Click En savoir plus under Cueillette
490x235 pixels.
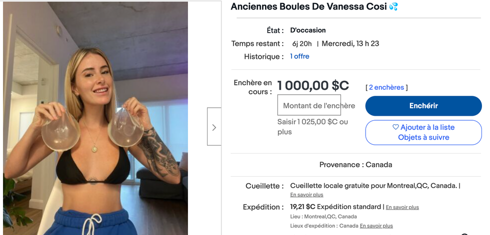click(306, 195)
